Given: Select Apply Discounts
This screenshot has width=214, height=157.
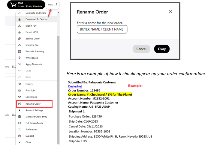Looking at the screenshot, I should tap(34, 64).
